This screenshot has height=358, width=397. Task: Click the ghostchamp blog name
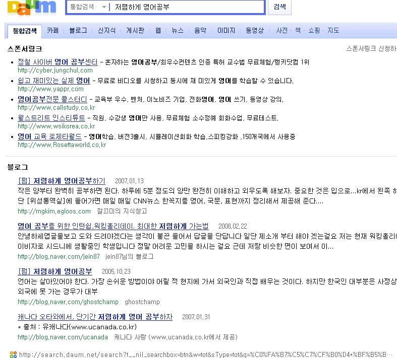(x=142, y=302)
